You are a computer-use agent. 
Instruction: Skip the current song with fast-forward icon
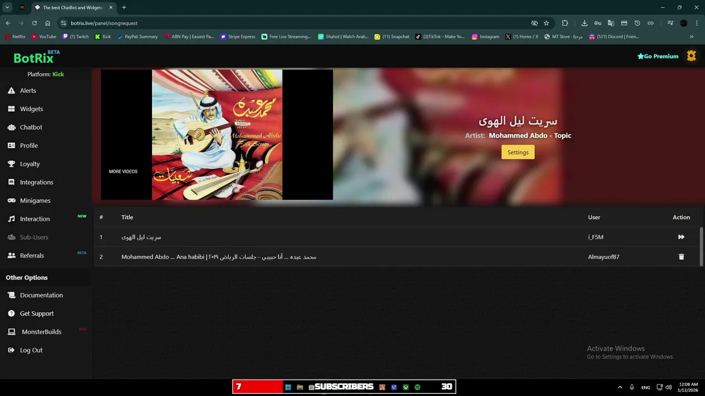681,237
